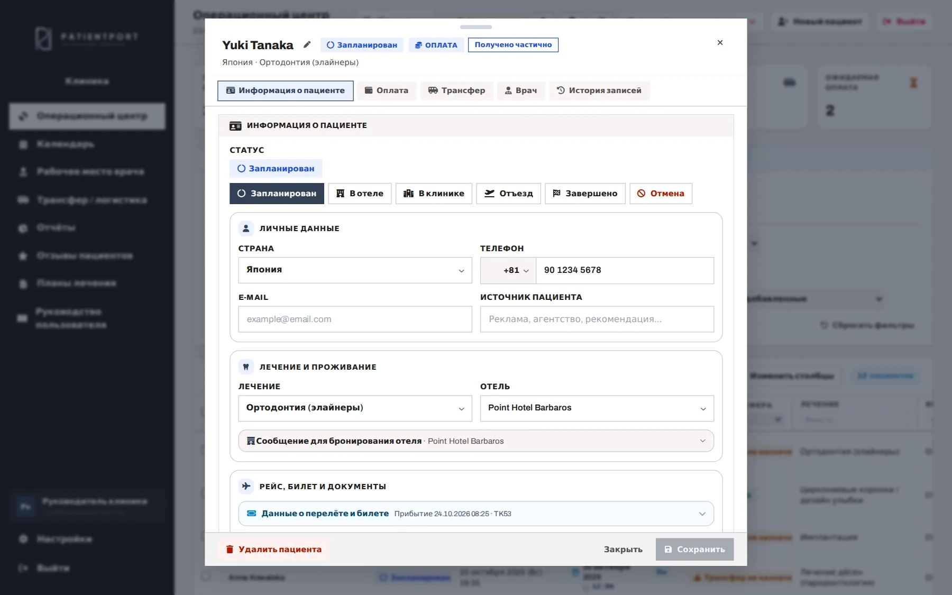Click the ОПЛАТА badge in the header
This screenshot has height=595, width=952.
tap(436, 45)
